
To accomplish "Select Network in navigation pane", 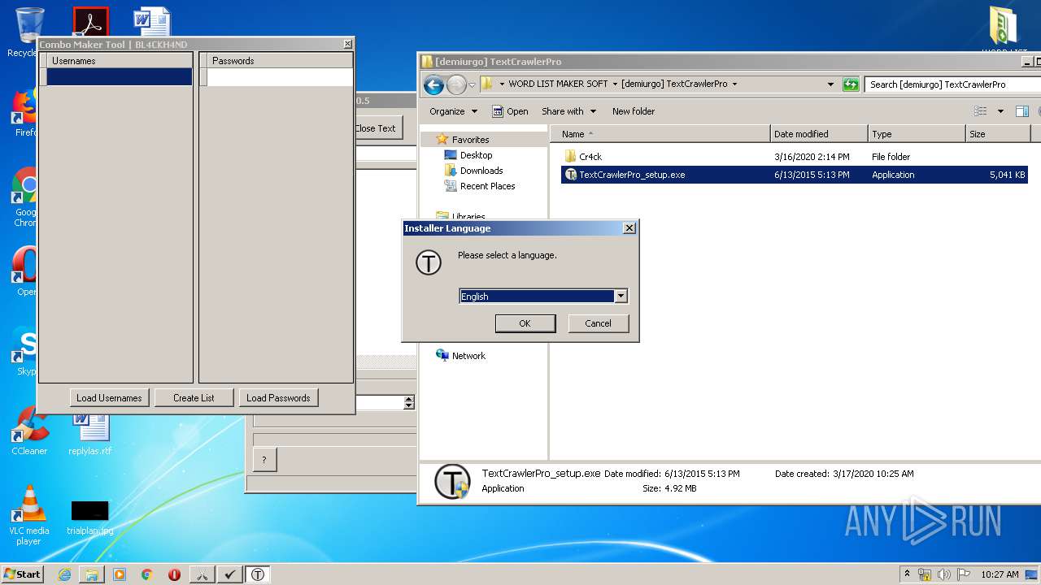I will [468, 356].
